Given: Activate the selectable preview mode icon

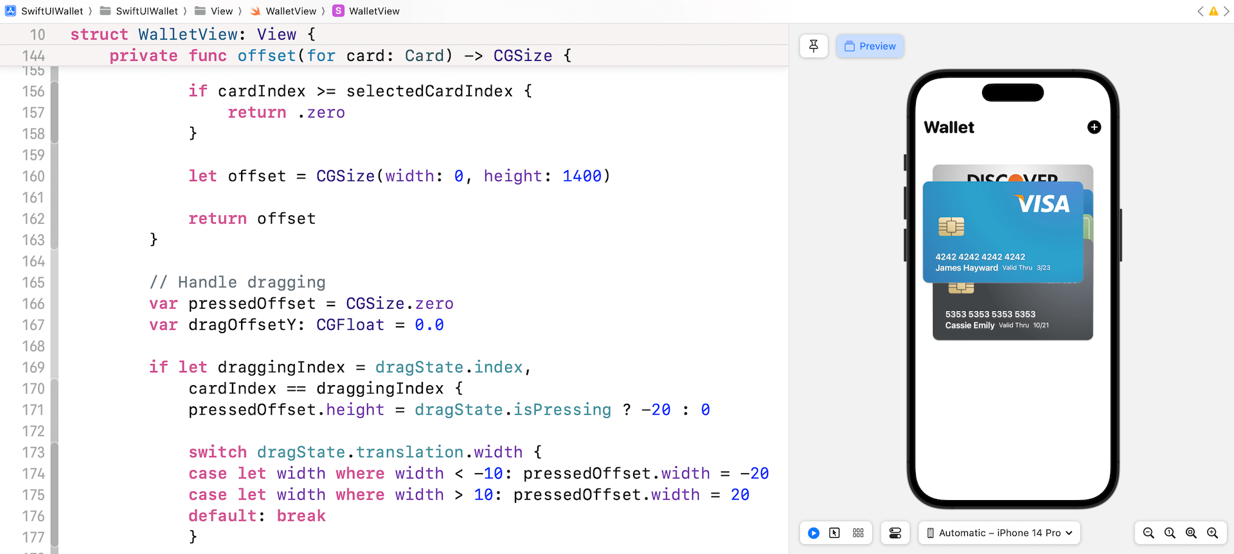Looking at the screenshot, I should (x=835, y=533).
